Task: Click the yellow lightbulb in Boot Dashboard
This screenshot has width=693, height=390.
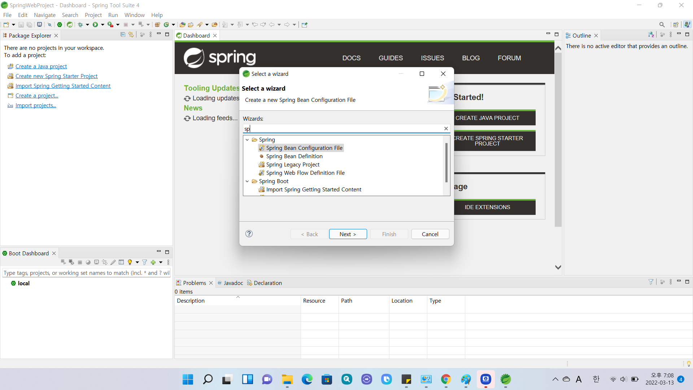Action: click(130, 262)
